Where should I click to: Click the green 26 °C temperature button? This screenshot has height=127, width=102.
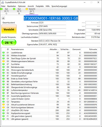point(9,42)
